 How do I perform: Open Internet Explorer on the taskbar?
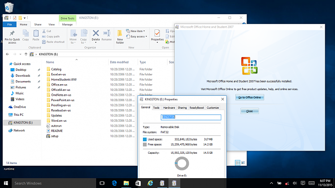pos(150,183)
